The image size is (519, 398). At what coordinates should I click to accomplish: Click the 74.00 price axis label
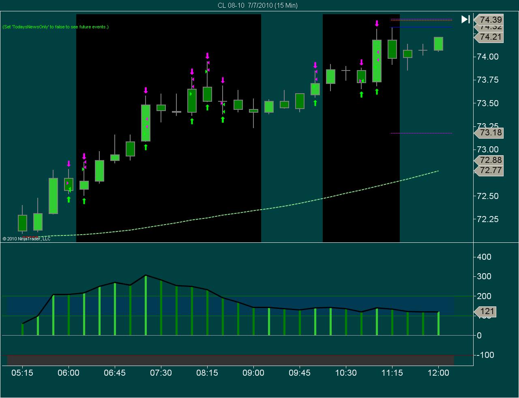[x=487, y=57]
